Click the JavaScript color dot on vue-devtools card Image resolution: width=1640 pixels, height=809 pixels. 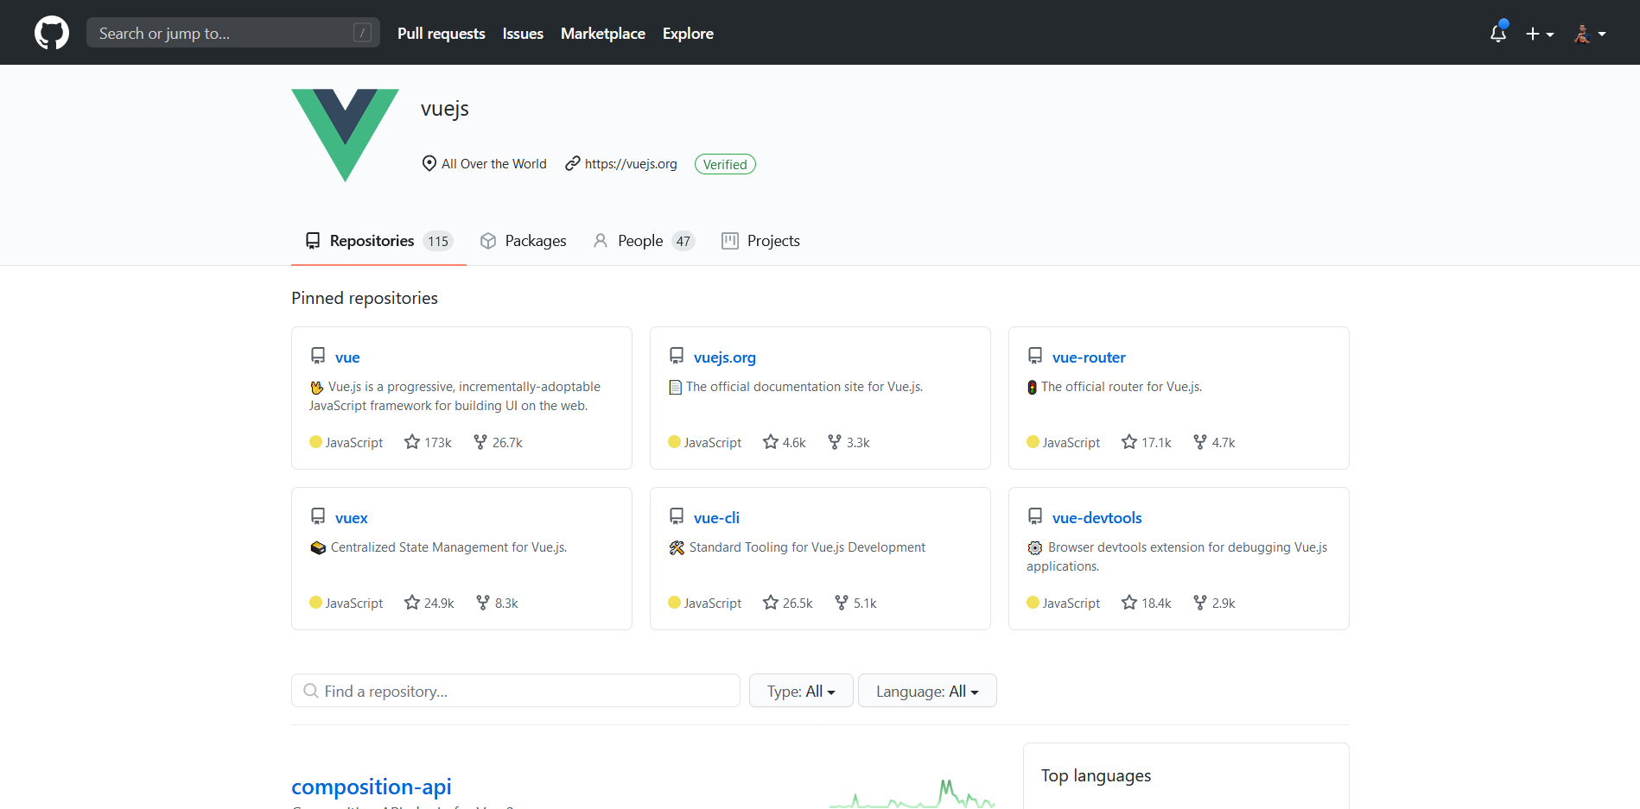coord(1033,603)
